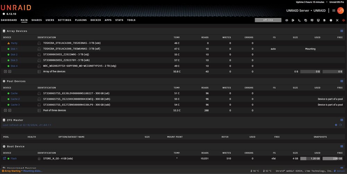
Task: Click the drive icon beside Disk 4 identification
Action: tap(39, 66)
